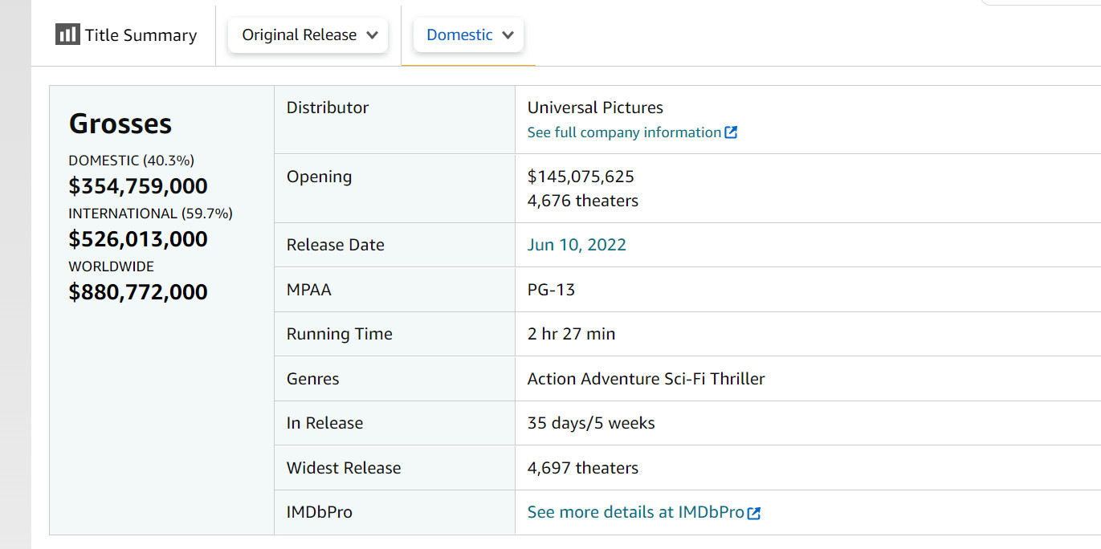Expand the Domestic chevron arrow

[508, 35]
